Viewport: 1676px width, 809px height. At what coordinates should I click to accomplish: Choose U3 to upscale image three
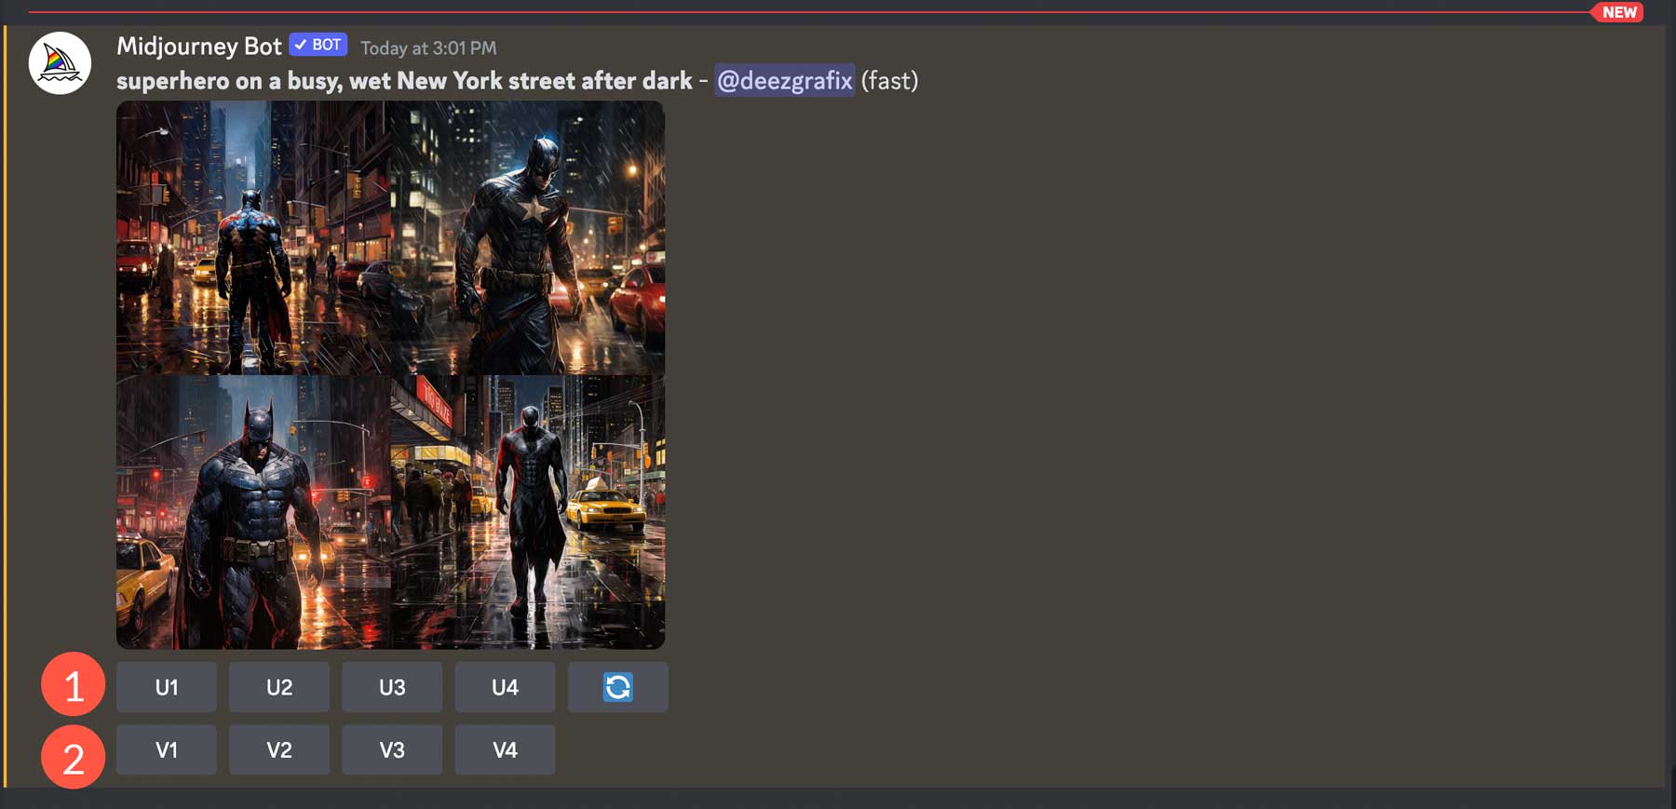392,687
